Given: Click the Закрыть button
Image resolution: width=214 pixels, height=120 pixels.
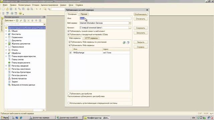Looking at the screenshot, I should click(140, 42).
